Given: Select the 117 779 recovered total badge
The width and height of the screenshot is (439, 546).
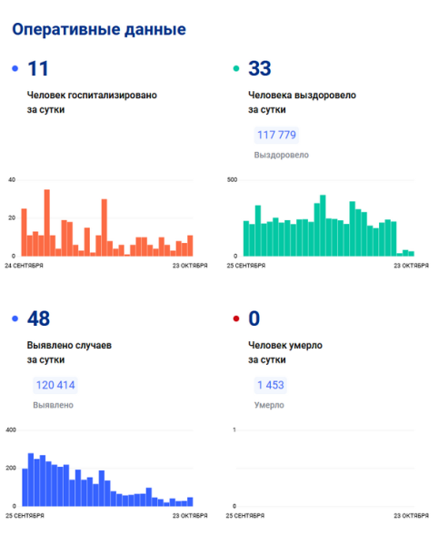Looking at the screenshot, I should point(276,135).
